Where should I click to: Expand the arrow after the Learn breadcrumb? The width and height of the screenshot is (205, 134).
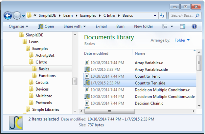(x=77, y=16)
